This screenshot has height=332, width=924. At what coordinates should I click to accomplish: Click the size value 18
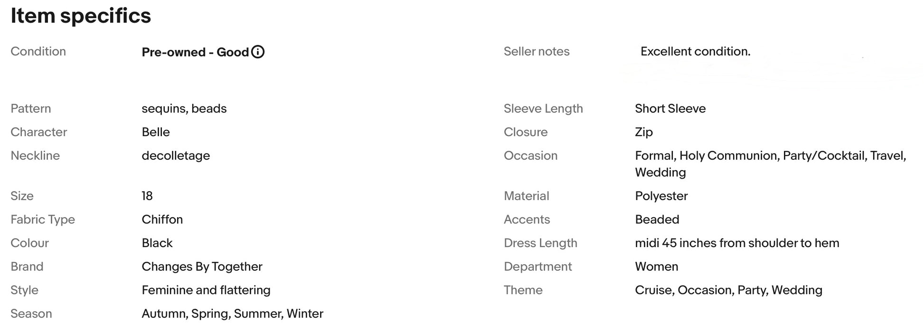coord(147,196)
